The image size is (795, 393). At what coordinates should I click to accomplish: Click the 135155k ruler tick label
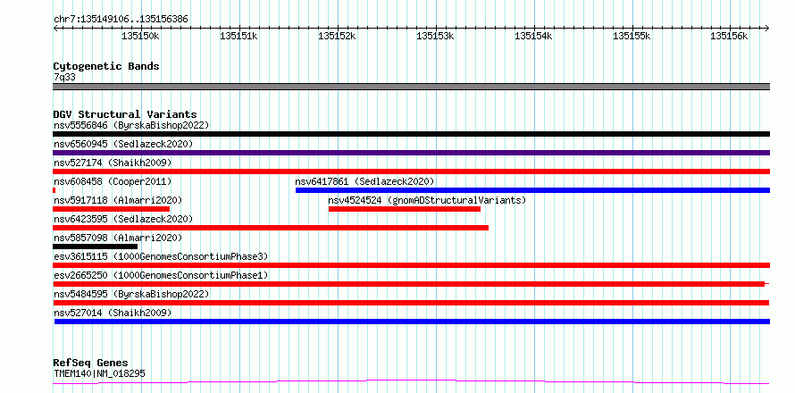click(x=632, y=37)
